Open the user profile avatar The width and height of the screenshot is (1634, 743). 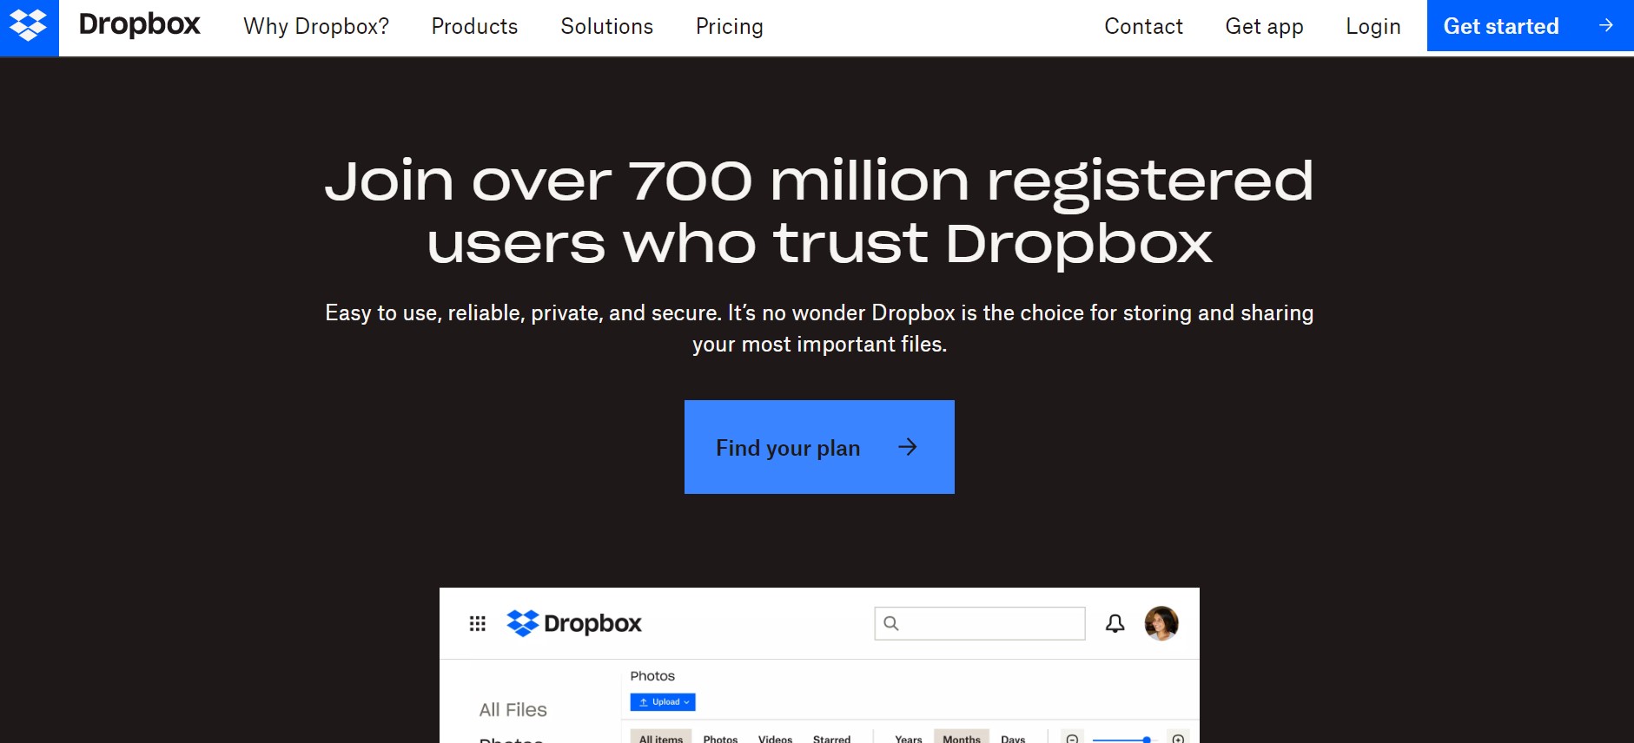point(1161,623)
